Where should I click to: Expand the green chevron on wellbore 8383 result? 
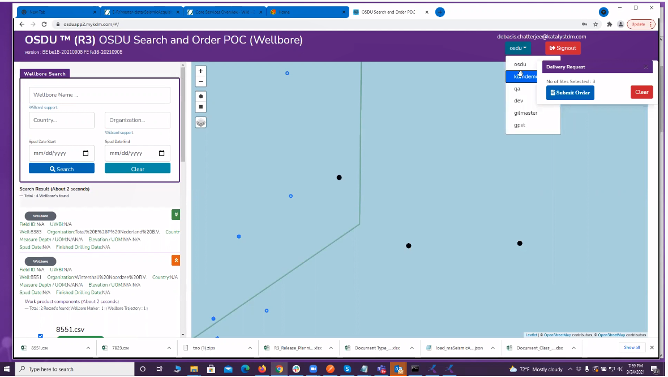click(x=175, y=215)
